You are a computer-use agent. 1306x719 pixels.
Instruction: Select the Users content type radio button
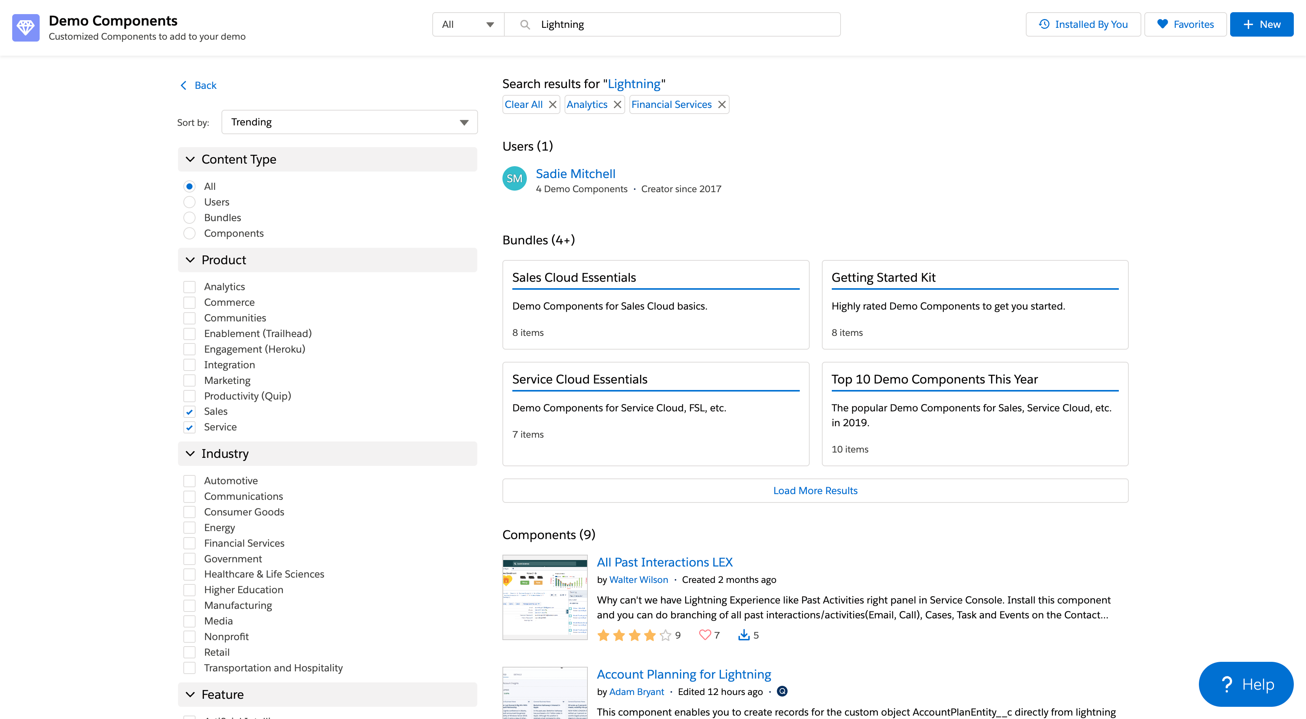coord(189,202)
